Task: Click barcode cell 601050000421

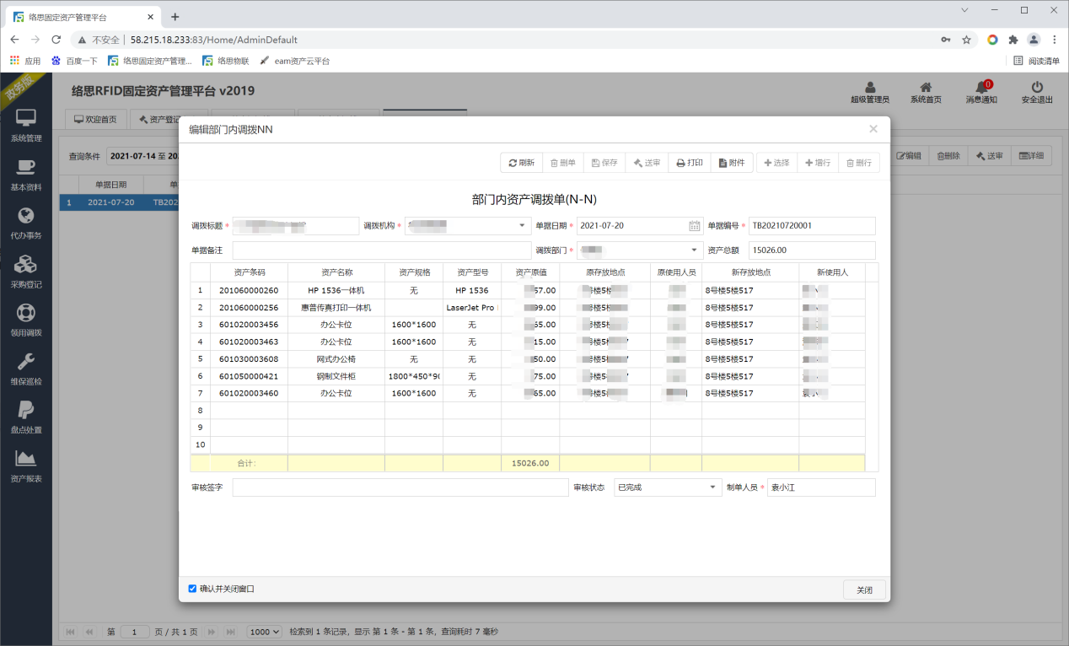Action: (x=249, y=376)
